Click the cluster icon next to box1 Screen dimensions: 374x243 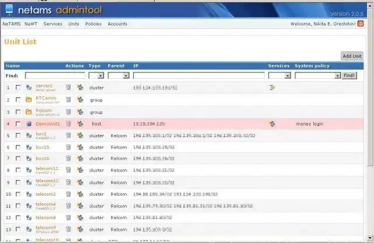click(29, 135)
